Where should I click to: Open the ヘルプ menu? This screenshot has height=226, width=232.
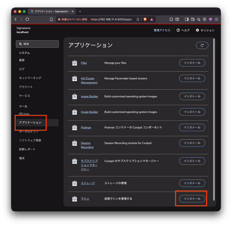tap(183, 30)
